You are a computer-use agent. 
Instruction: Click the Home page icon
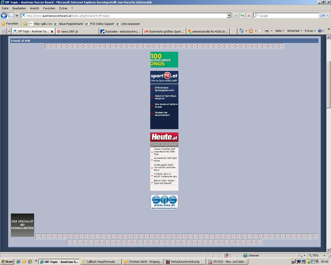(x=241, y=31)
